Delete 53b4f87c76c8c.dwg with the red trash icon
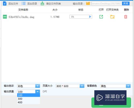Image resolution: width=134 pixels, height=108 pixels. tap(126, 17)
